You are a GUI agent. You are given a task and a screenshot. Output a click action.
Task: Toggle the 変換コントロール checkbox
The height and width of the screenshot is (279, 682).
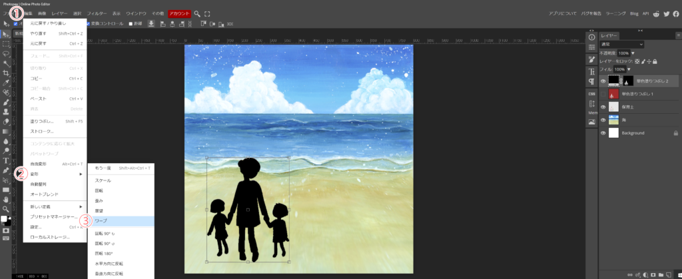(89, 24)
